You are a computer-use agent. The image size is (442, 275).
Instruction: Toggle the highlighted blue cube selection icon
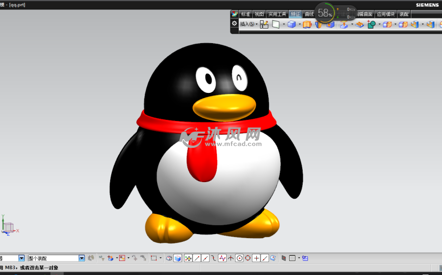(x=177, y=258)
